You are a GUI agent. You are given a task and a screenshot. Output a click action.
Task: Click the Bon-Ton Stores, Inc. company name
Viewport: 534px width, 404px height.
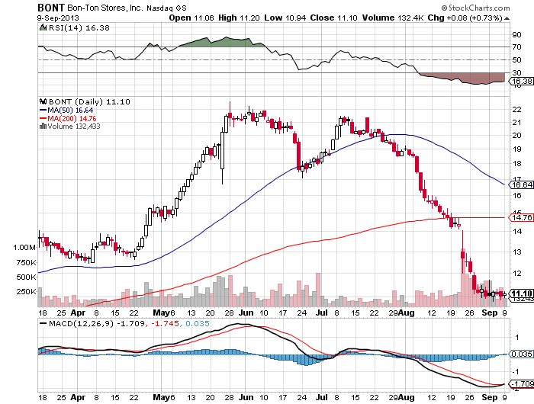click(105, 8)
